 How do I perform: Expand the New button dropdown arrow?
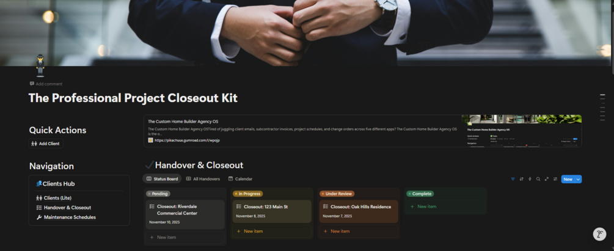click(x=578, y=179)
